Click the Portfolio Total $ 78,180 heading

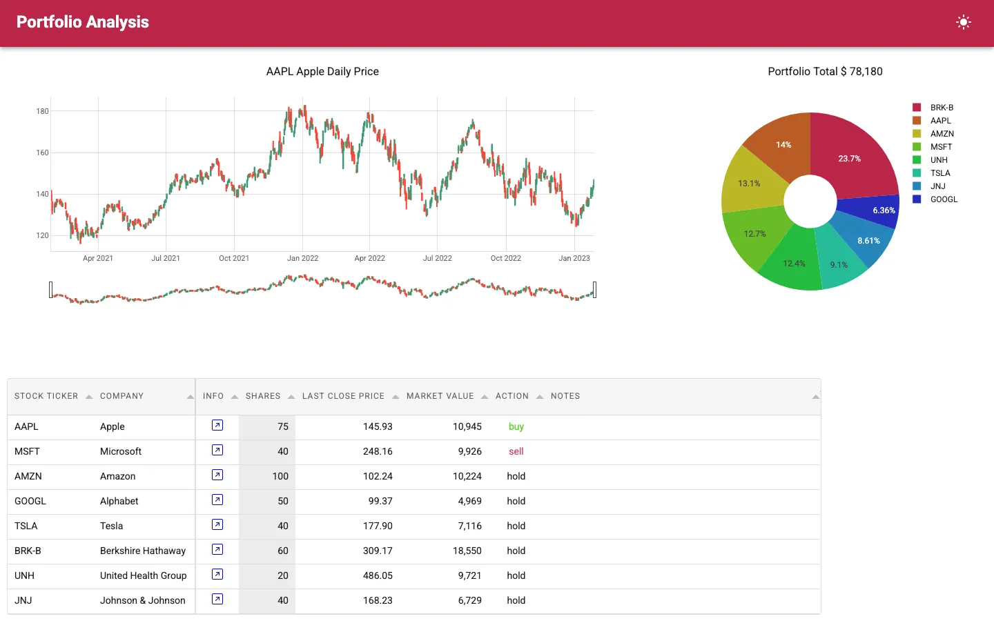tap(825, 71)
